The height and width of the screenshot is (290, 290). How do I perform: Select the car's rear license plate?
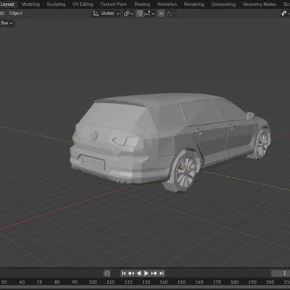click(x=94, y=162)
